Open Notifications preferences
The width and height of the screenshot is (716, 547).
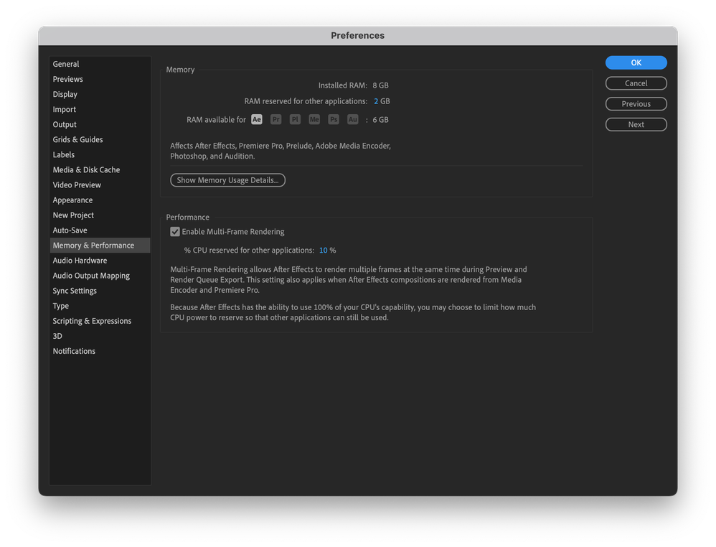pyautogui.click(x=100, y=351)
